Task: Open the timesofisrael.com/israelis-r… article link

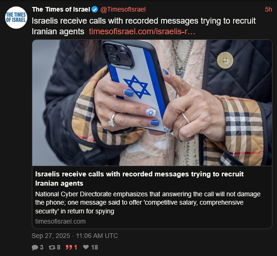Action: pyautogui.click(x=142, y=31)
